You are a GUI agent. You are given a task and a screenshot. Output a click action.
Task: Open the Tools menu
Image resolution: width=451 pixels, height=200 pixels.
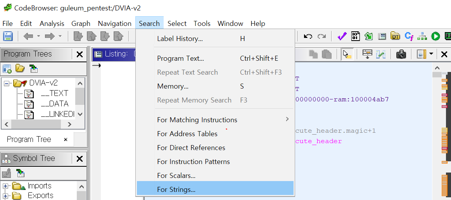pyautogui.click(x=202, y=24)
